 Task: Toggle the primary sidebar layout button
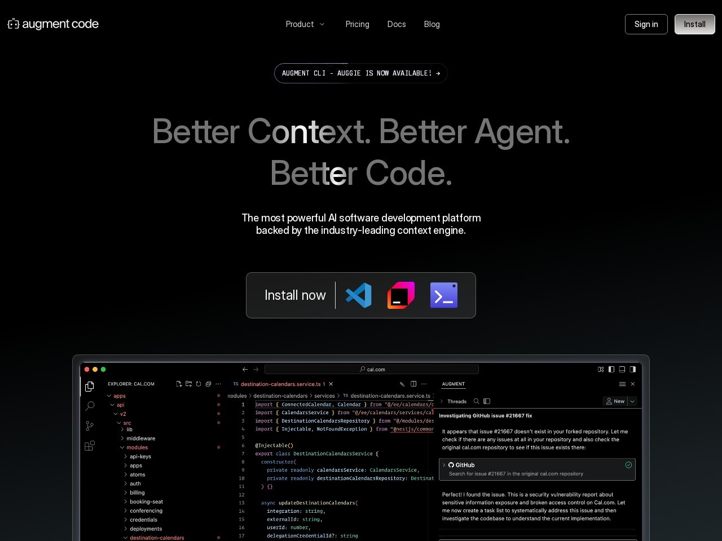(611, 370)
